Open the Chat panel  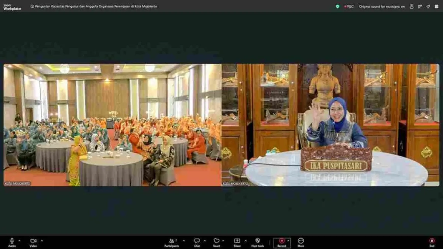(197, 242)
